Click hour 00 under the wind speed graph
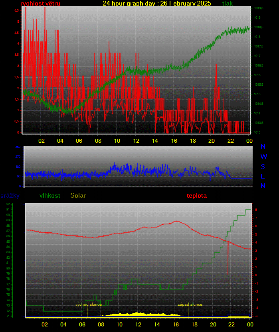Viewport: 279px width, 332px height. tap(249, 141)
